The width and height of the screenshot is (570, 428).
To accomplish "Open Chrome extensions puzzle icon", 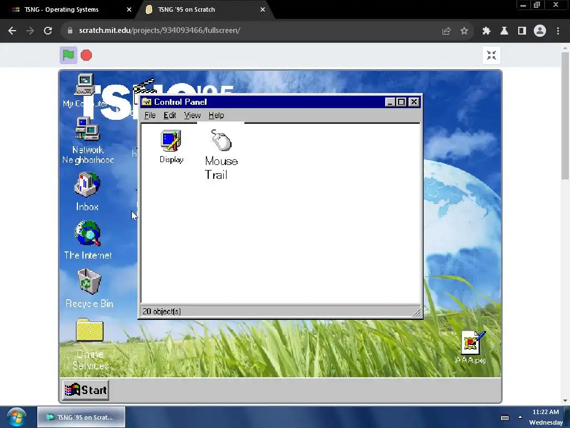I will (486, 31).
